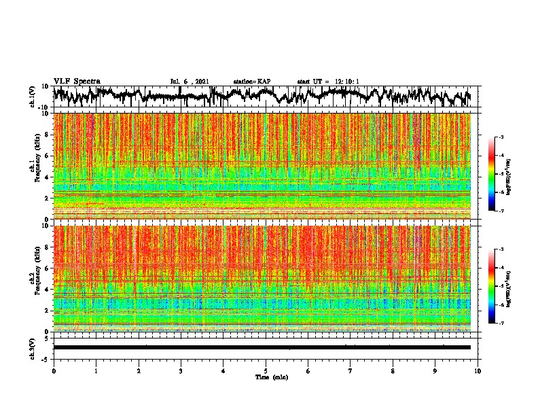Select the date text "Jul 6, 2021"

[190, 82]
